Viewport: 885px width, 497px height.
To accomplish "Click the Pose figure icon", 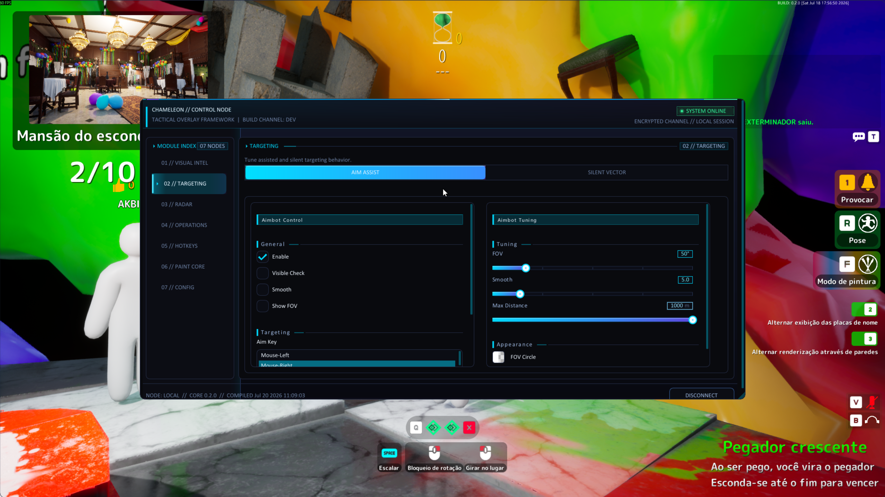I will pyautogui.click(x=868, y=223).
